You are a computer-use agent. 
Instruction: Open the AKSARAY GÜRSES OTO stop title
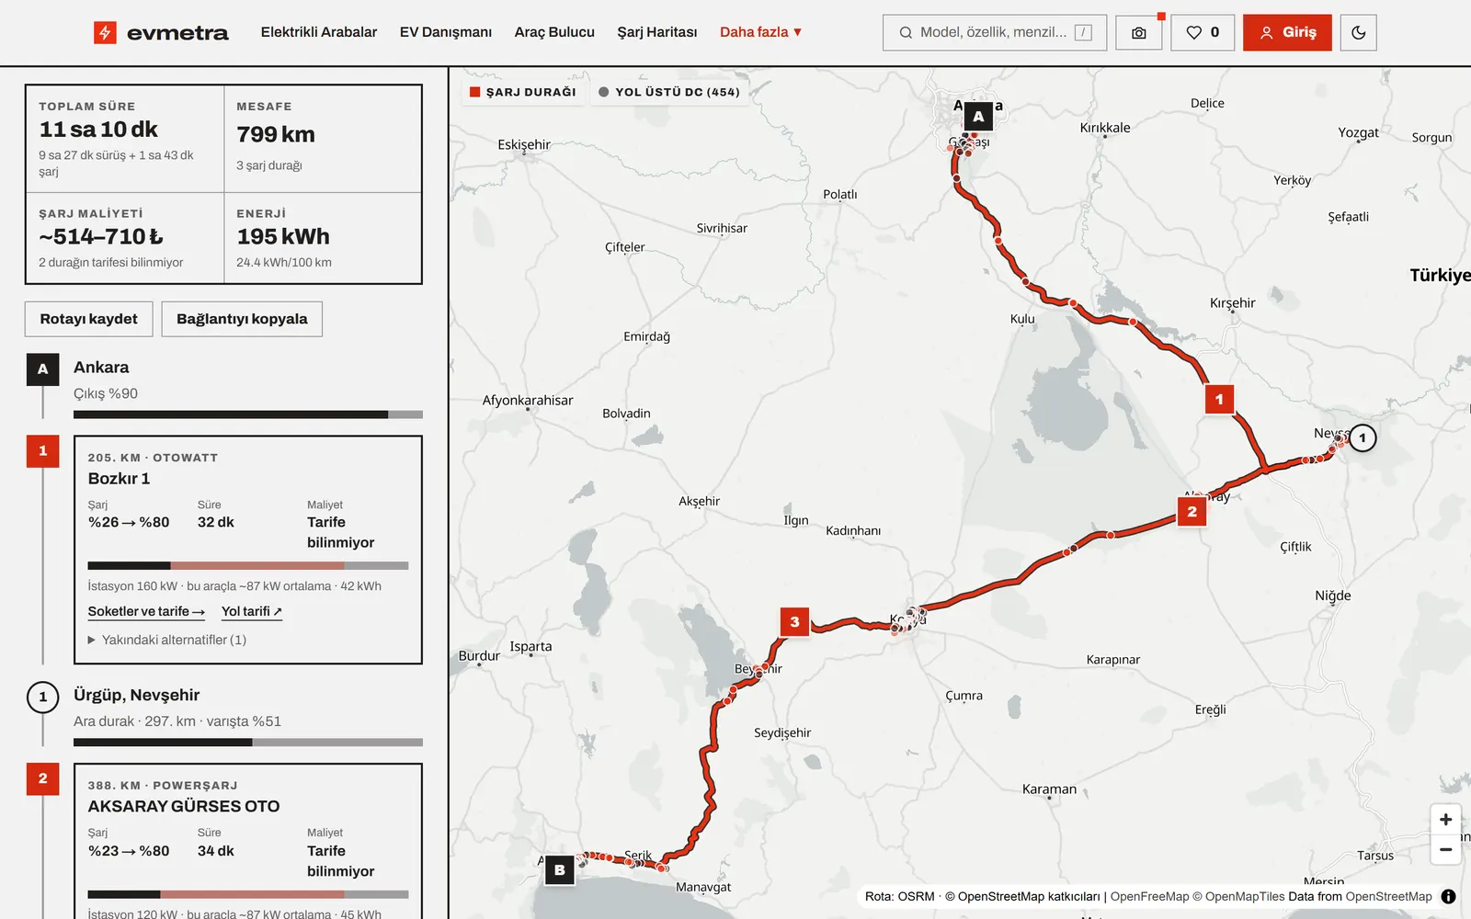(x=184, y=806)
